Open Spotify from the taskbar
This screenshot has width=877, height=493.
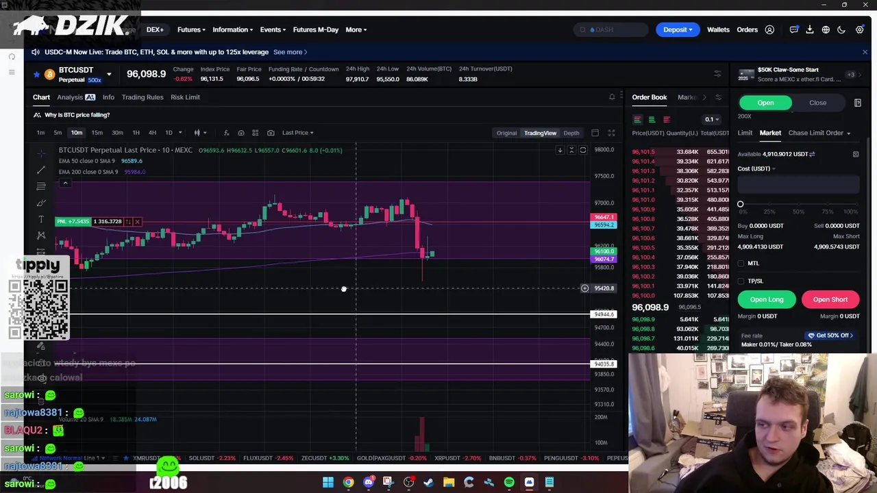509,483
